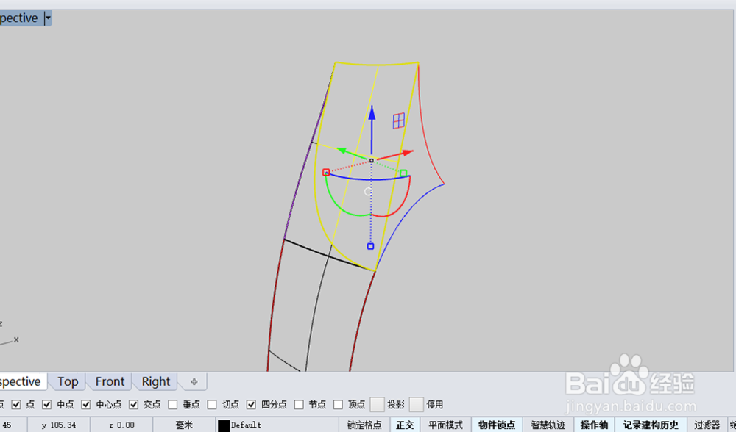Disable the 中点 midpoint osnap checkbox
Viewport: 736px width, 432px height.
coord(47,404)
